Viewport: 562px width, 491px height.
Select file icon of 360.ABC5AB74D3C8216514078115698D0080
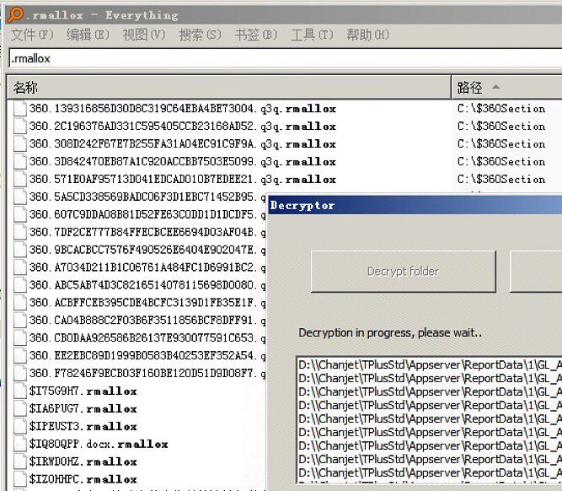click(20, 284)
